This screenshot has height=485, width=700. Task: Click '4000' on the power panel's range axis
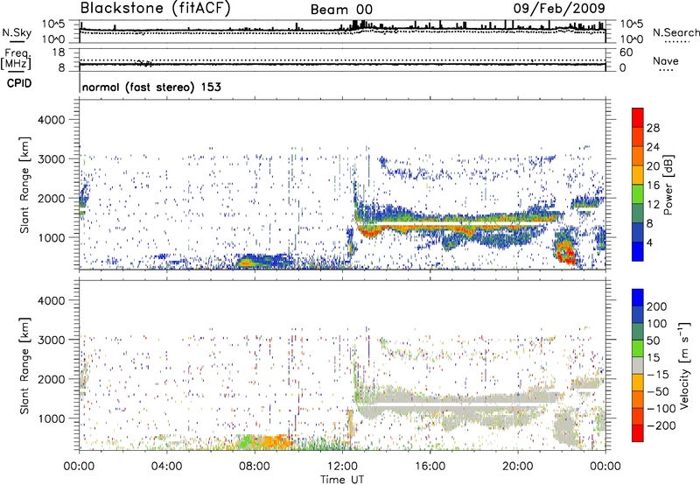point(52,120)
